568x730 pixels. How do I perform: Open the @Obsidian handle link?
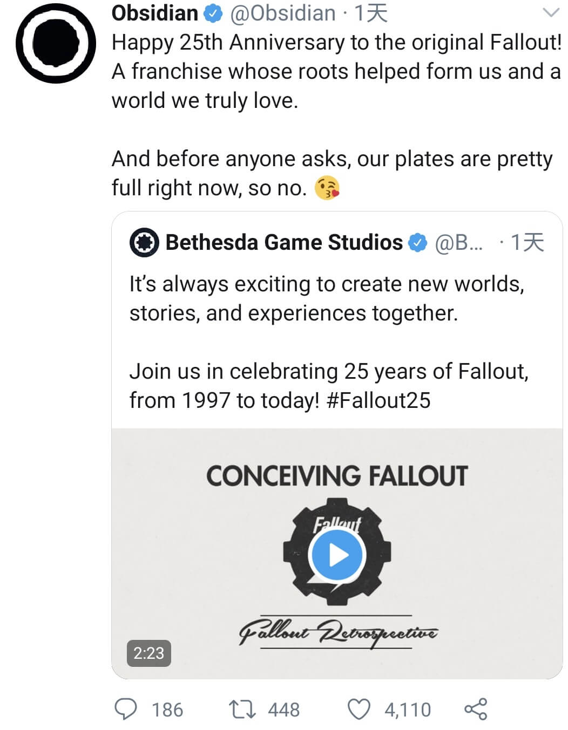tap(283, 13)
